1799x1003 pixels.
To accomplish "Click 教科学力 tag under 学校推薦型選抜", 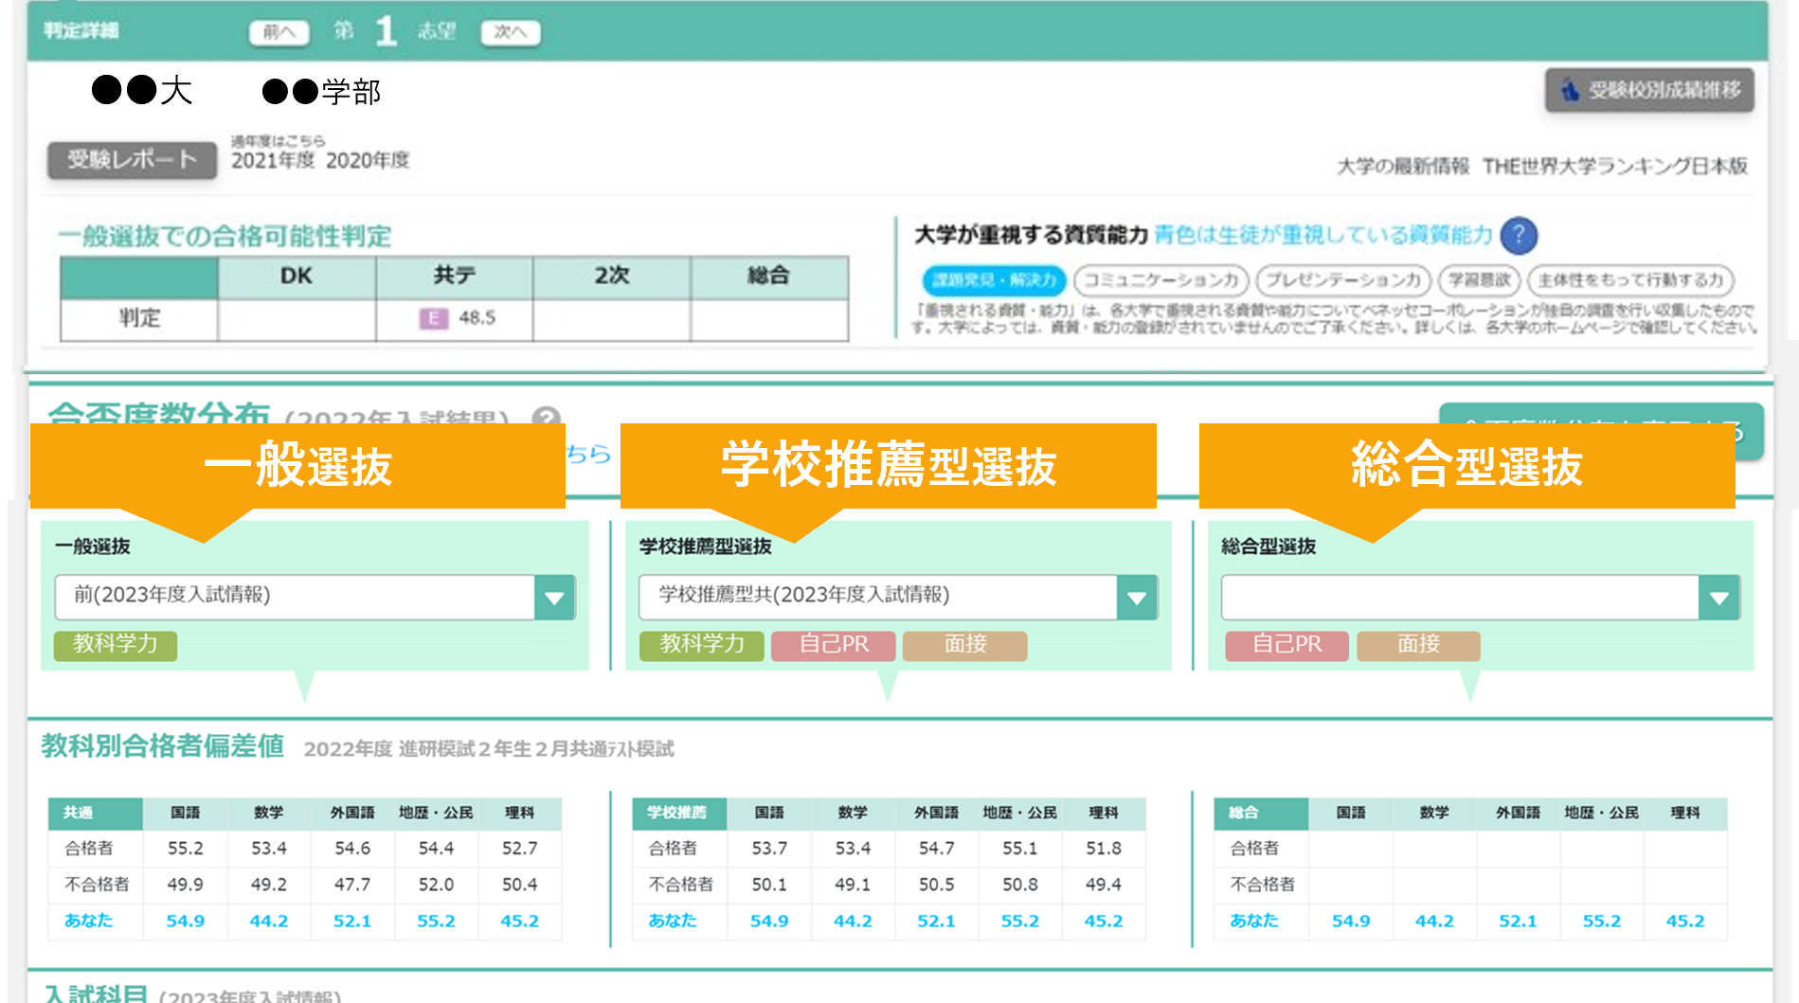I will pos(702,645).
